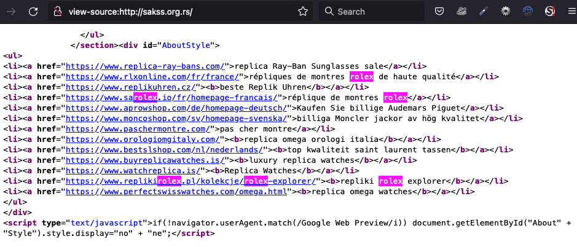Click the forward navigation arrow
The width and height of the screenshot is (577, 247).
(11, 12)
